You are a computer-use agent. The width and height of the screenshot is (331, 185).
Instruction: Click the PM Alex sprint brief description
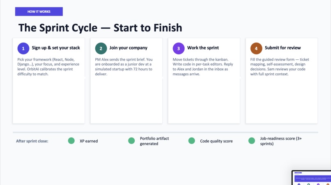[x=124, y=67]
